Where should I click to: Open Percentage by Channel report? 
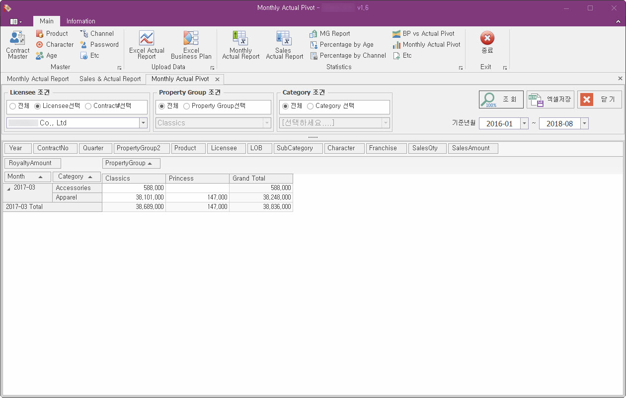pyautogui.click(x=348, y=55)
